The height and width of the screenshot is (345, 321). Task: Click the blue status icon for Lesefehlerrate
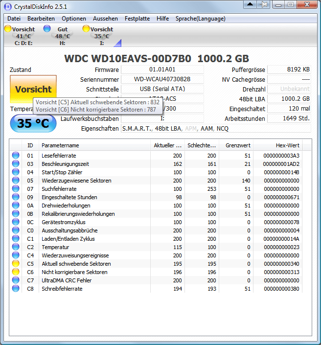click(16, 155)
